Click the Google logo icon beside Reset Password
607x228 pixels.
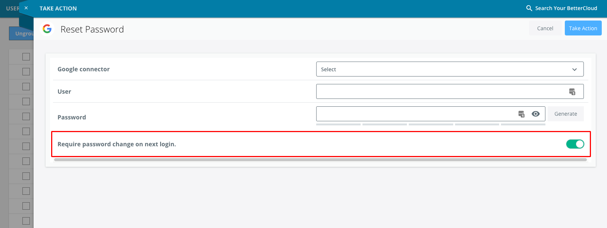click(47, 29)
